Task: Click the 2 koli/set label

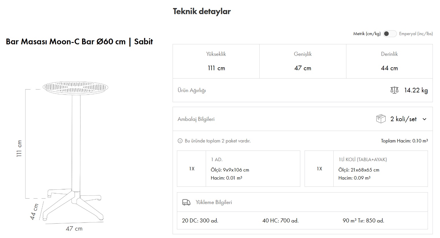Action: [x=403, y=119]
